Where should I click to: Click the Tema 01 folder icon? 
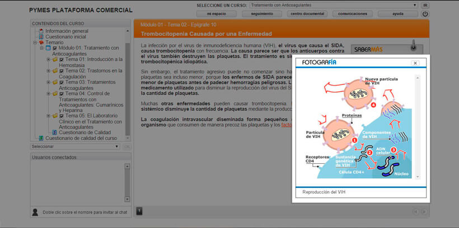55,59
